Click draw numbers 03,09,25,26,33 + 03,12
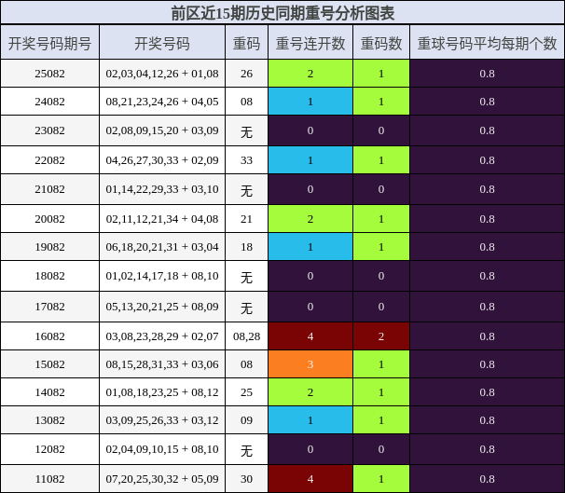565x493 pixels. (x=162, y=420)
